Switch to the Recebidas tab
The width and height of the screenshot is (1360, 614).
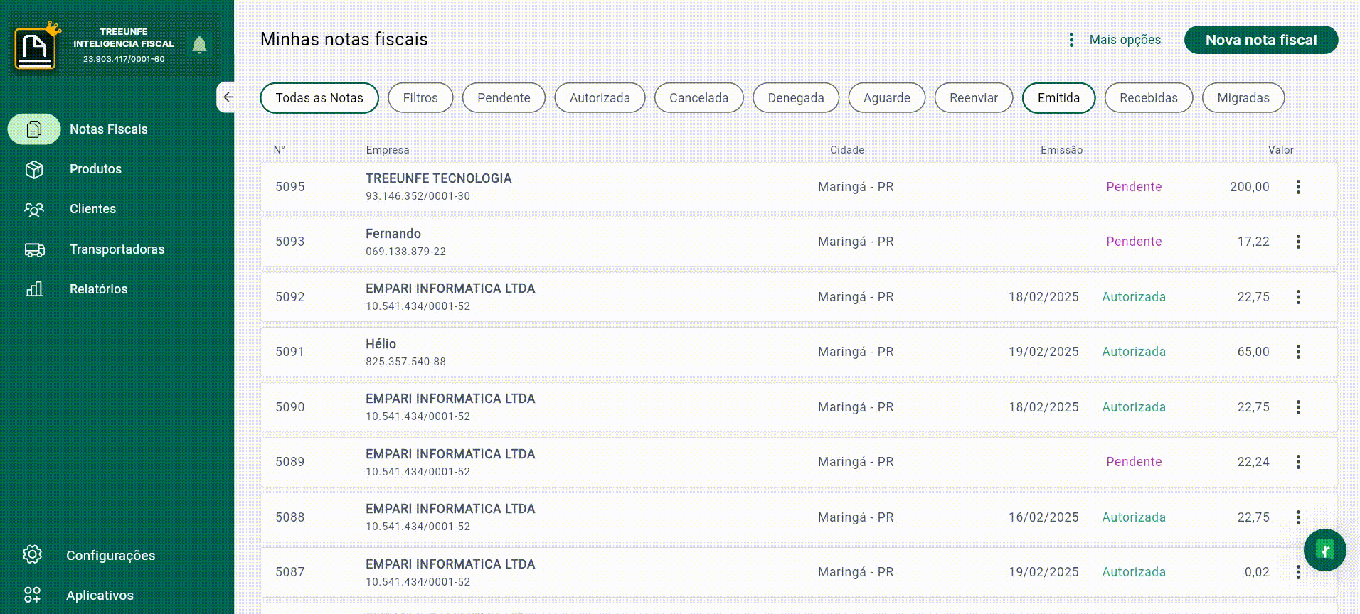coord(1148,98)
